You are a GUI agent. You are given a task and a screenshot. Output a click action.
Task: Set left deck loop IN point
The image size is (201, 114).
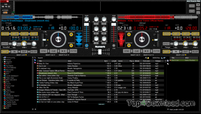click(x=15, y=52)
